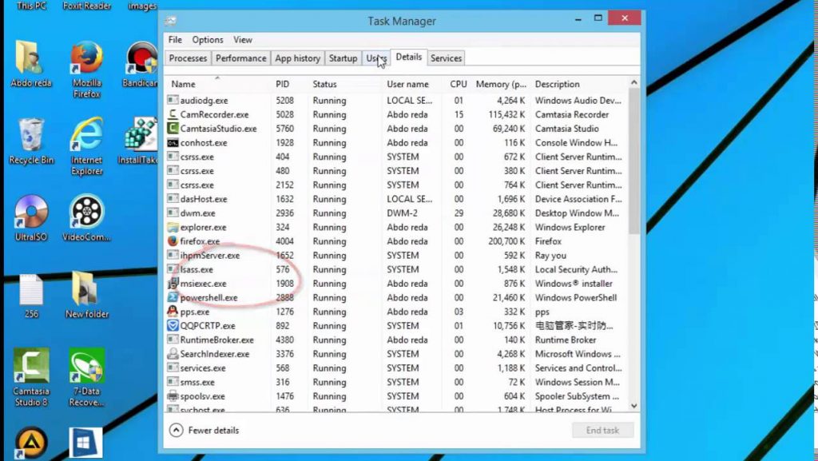Click the pps.exe penguin icon
818x461 pixels.
point(173,312)
